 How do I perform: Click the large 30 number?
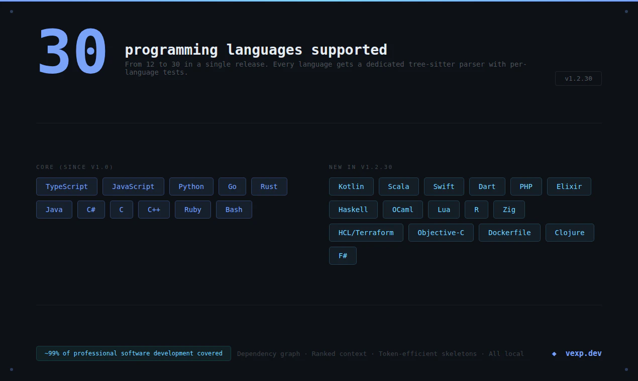[x=72, y=52]
